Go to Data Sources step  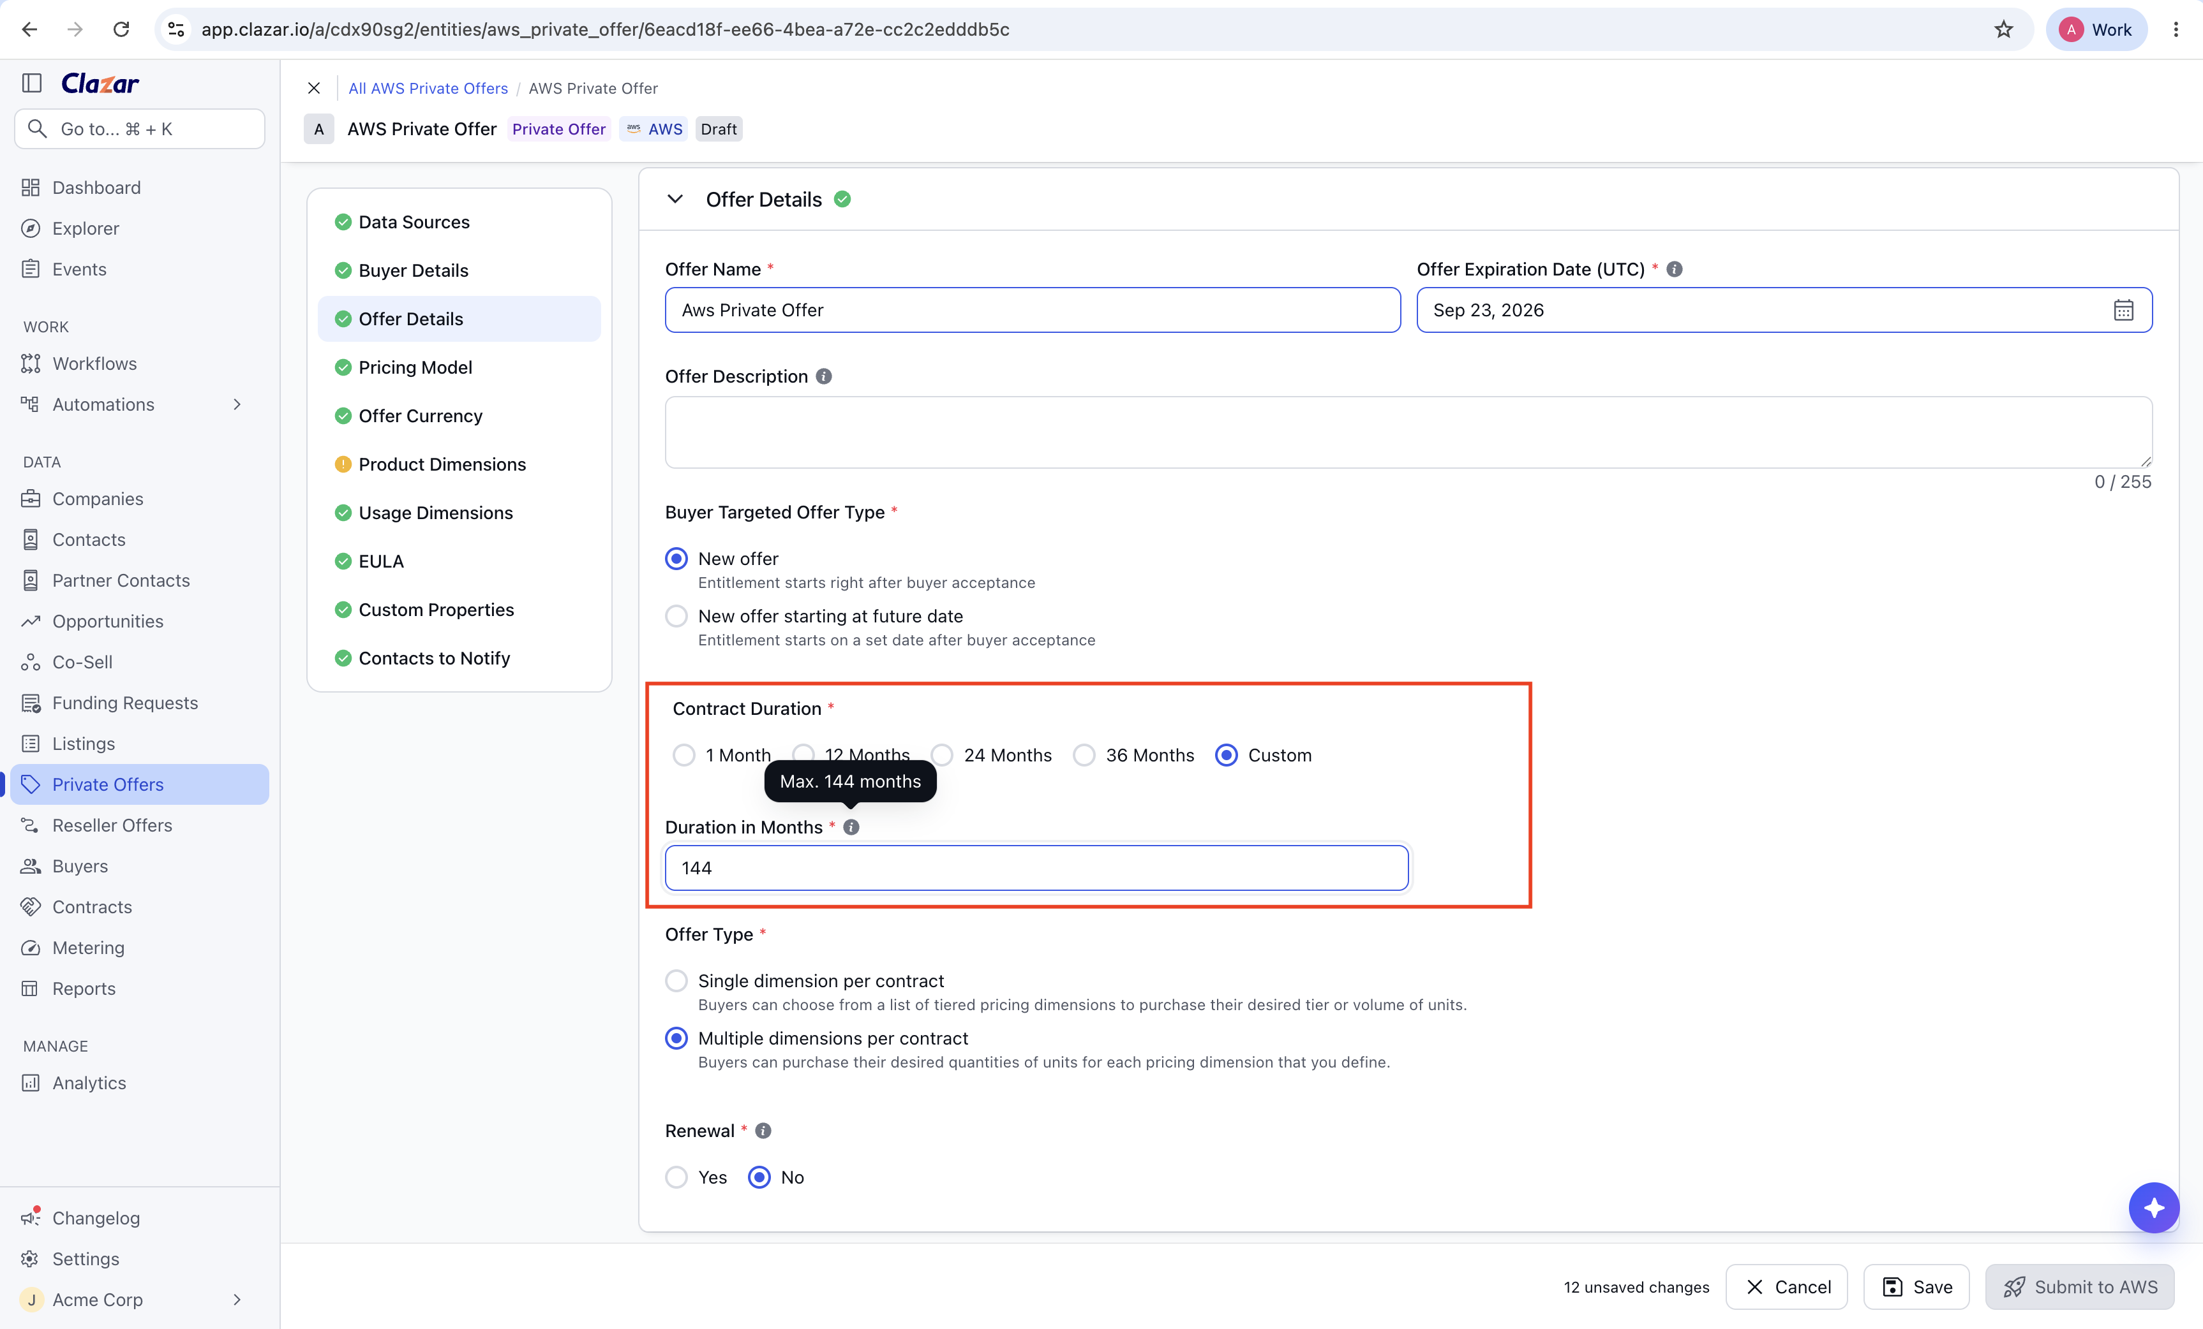click(459, 221)
